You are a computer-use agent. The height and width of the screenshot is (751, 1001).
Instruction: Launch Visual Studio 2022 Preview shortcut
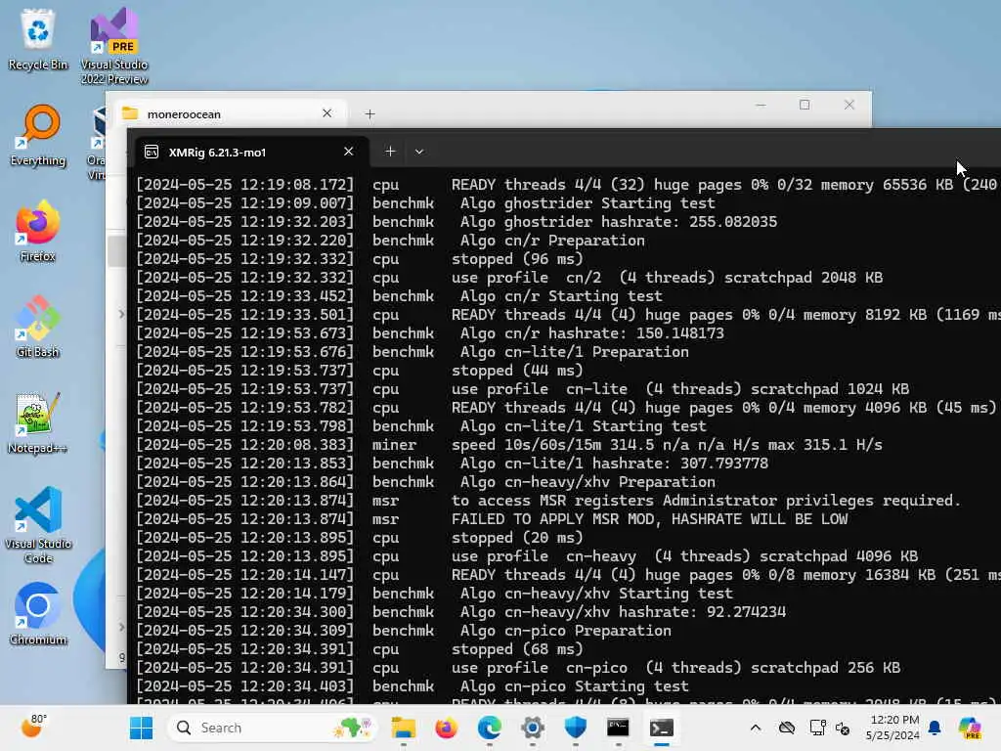[x=114, y=46]
